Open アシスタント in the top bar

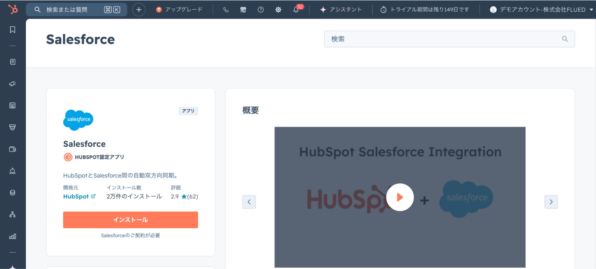346,10
